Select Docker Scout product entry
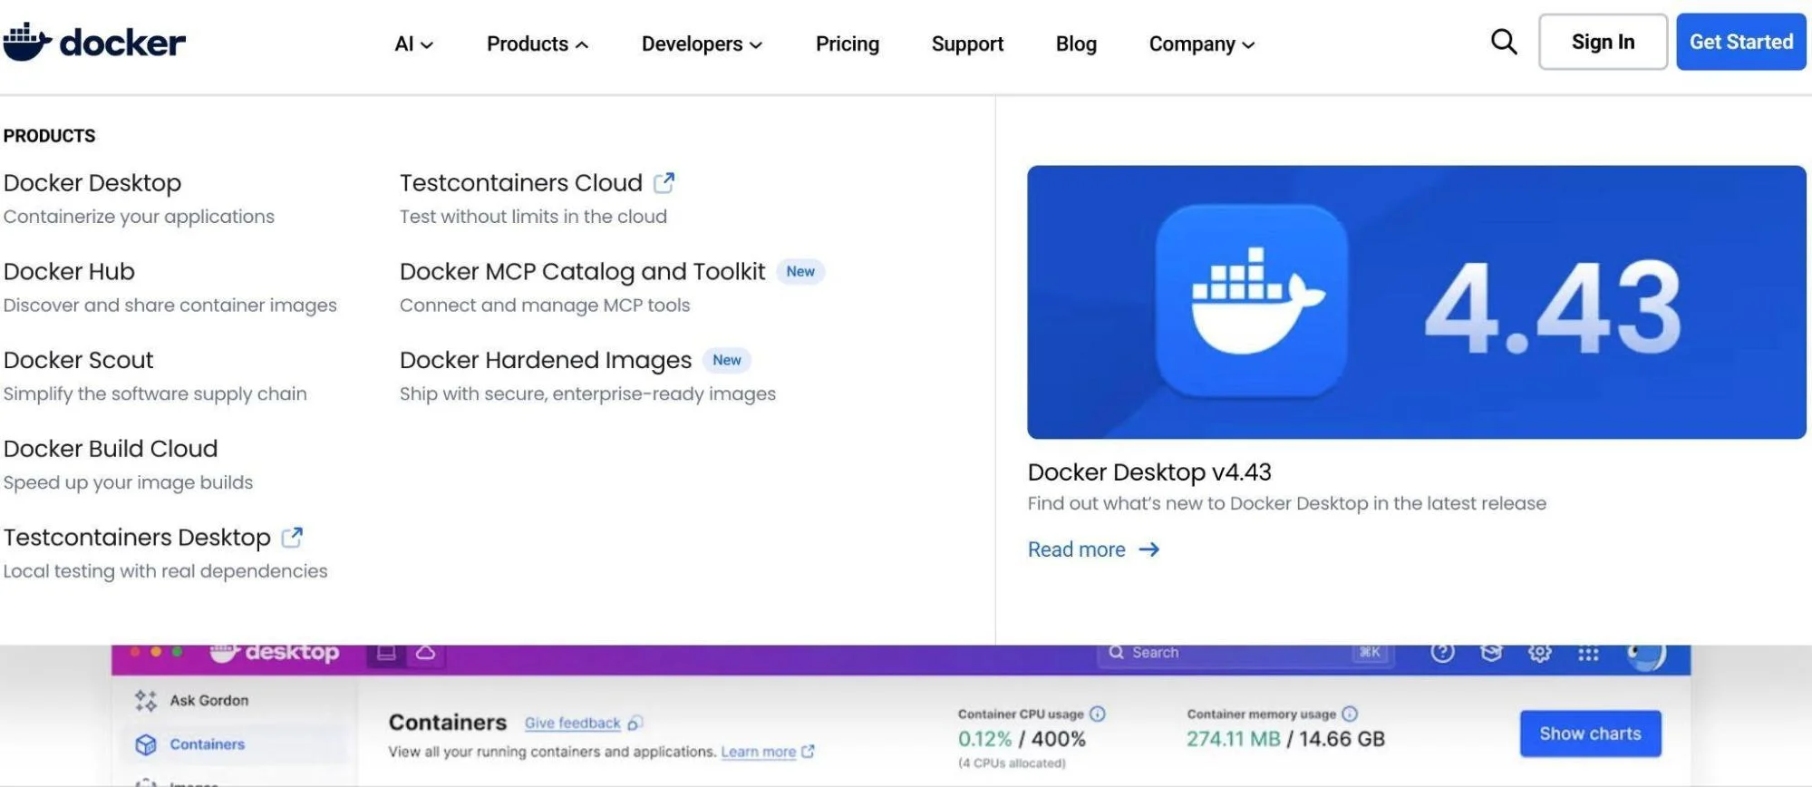 pyautogui.click(x=79, y=360)
